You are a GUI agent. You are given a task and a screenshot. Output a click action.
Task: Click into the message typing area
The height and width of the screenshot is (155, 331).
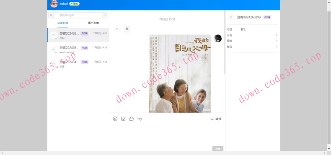tap(167, 134)
